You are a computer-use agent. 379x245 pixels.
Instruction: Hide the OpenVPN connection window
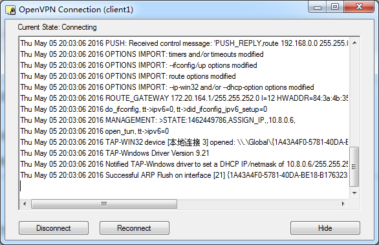(325, 228)
